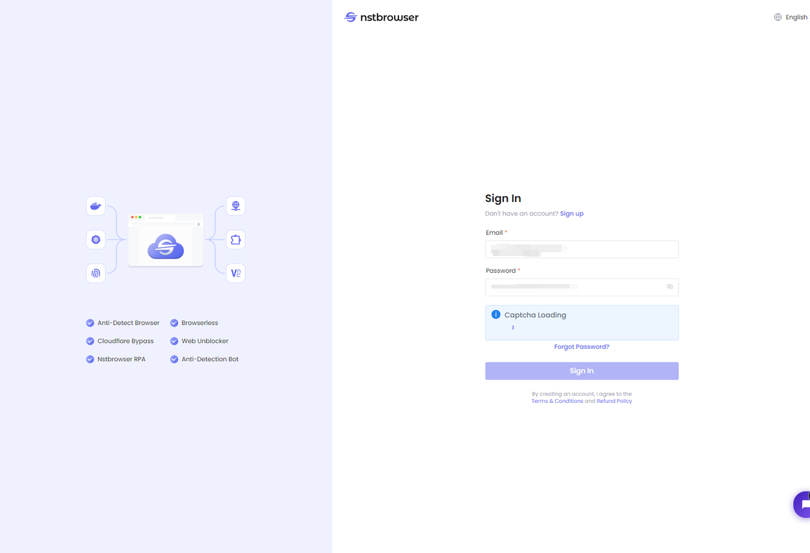
Task: Click the cloud logo in the browser illustration
Action: 166,247
